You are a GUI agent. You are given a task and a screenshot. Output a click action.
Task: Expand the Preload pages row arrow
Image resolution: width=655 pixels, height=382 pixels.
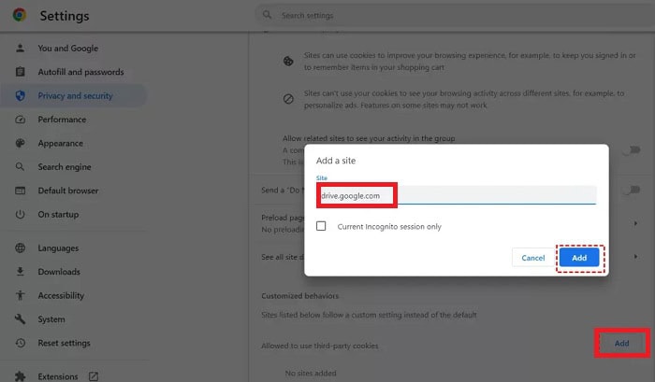(635, 223)
